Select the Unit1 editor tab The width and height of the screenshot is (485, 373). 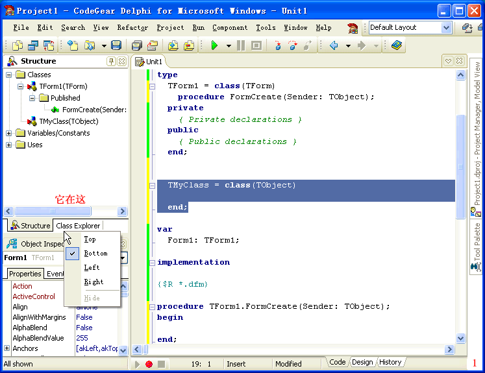click(x=150, y=62)
